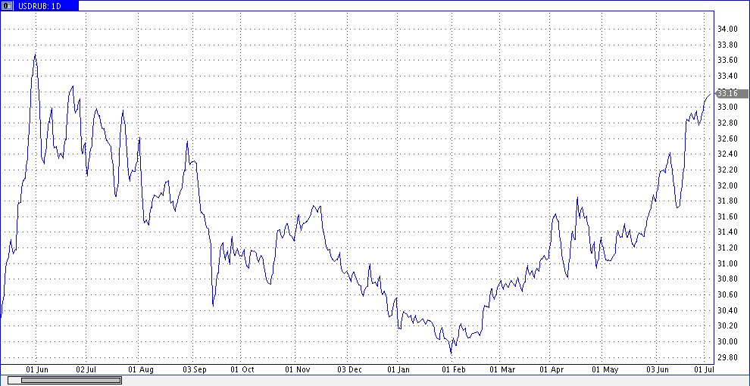Click the 30.80 price axis label
Screen dimensions: 750x386
[727, 279]
